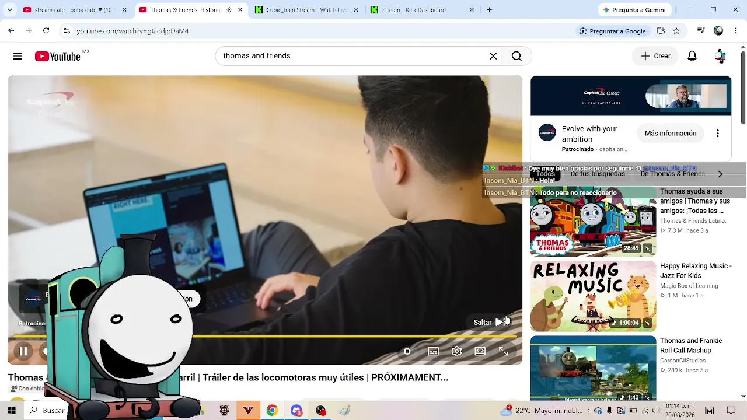The height and width of the screenshot is (420, 747).
Task: Open the video player settings gear
Action: 456,351
